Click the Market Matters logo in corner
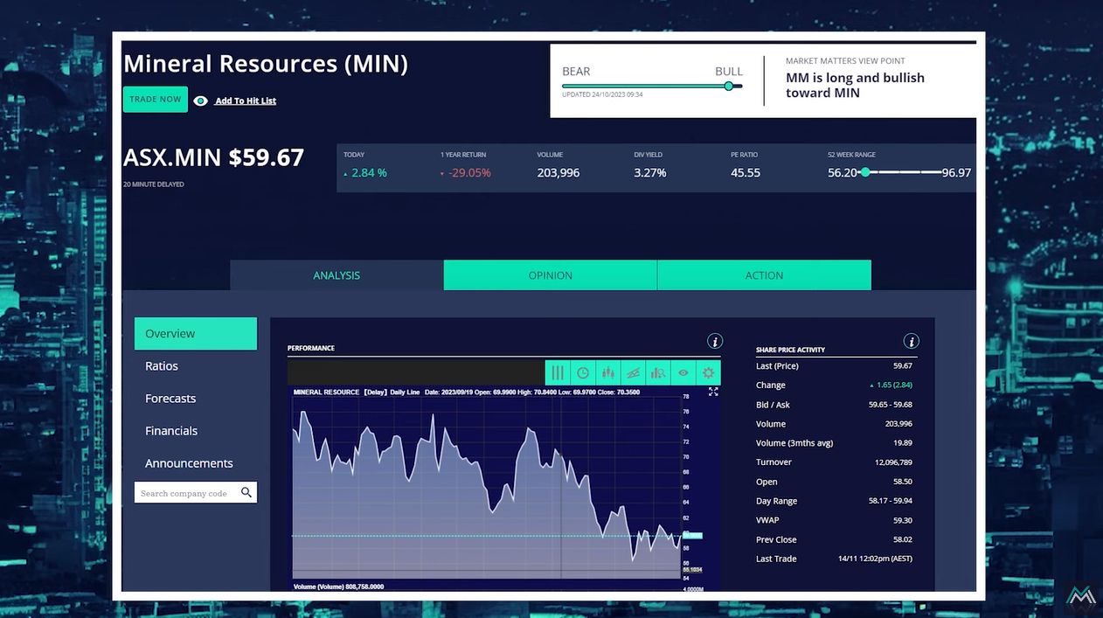Image resolution: width=1103 pixels, height=618 pixels. coord(1080,596)
